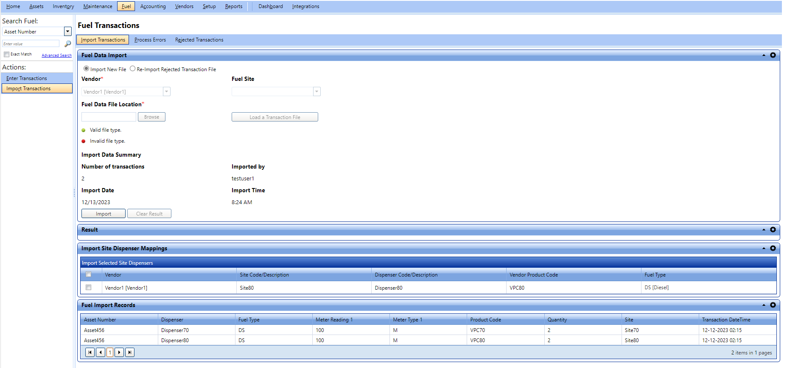Toggle the Exact Match checkbox

click(x=6, y=54)
